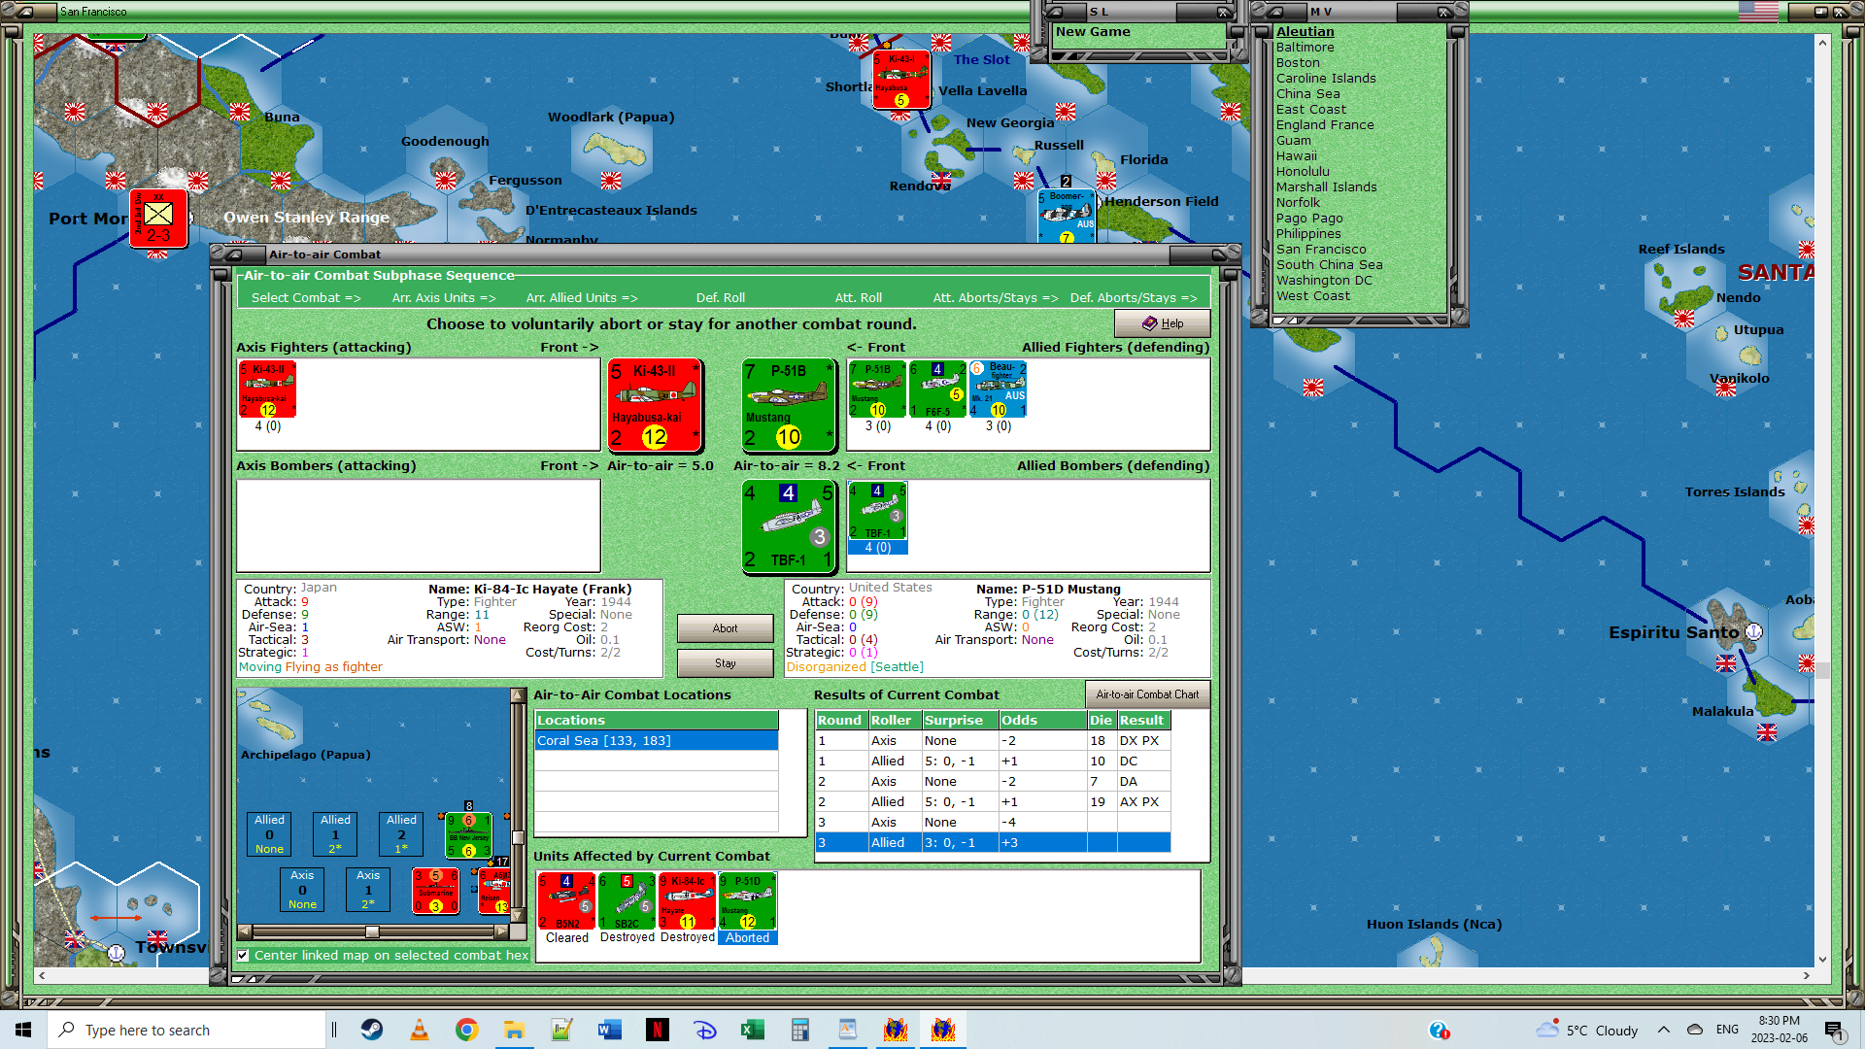
Task: Select Marshall Islands in the MV list
Action: click(1326, 186)
